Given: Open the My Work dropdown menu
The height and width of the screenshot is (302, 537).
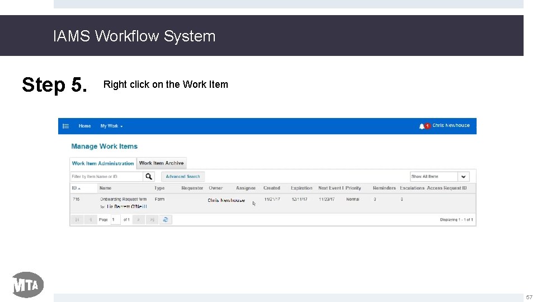Looking at the screenshot, I should [x=111, y=126].
